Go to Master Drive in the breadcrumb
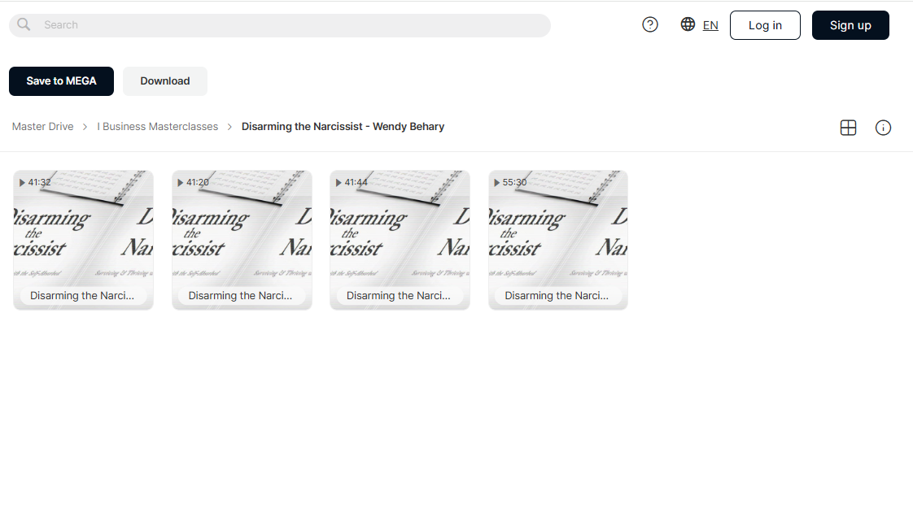This screenshot has width=913, height=522. (x=42, y=126)
